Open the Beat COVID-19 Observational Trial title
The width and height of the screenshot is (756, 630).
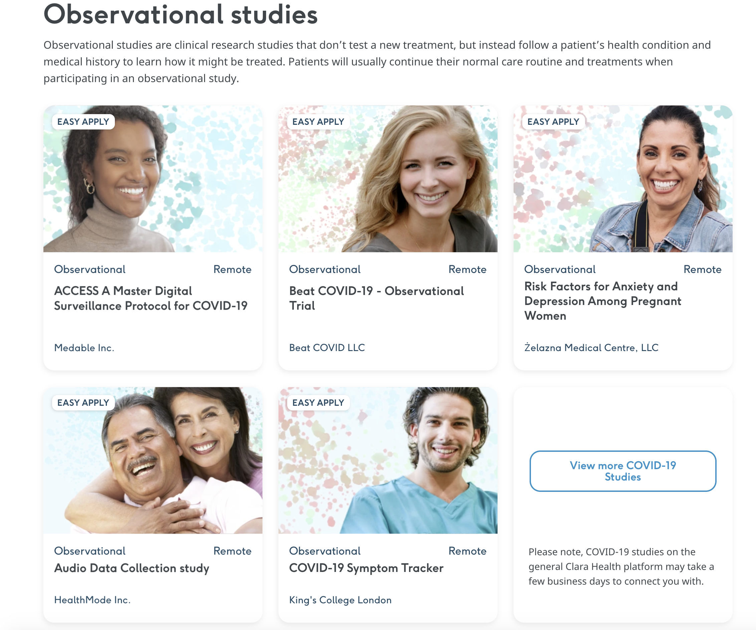coord(377,298)
